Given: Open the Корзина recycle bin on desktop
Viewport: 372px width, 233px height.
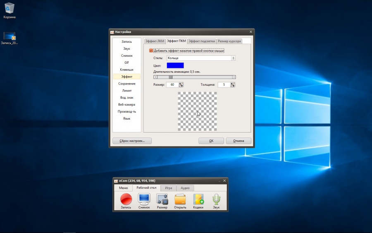Looking at the screenshot, I should point(9,8).
